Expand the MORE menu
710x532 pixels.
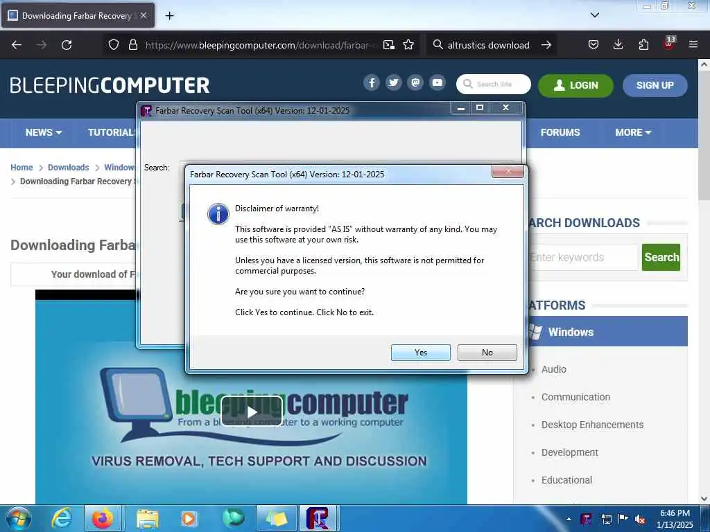coord(633,132)
